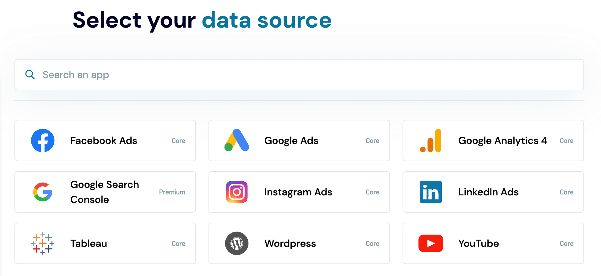The height and width of the screenshot is (276, 601).
Task: Click the Premium label on Google Search Console
Action: coord(172,192)
